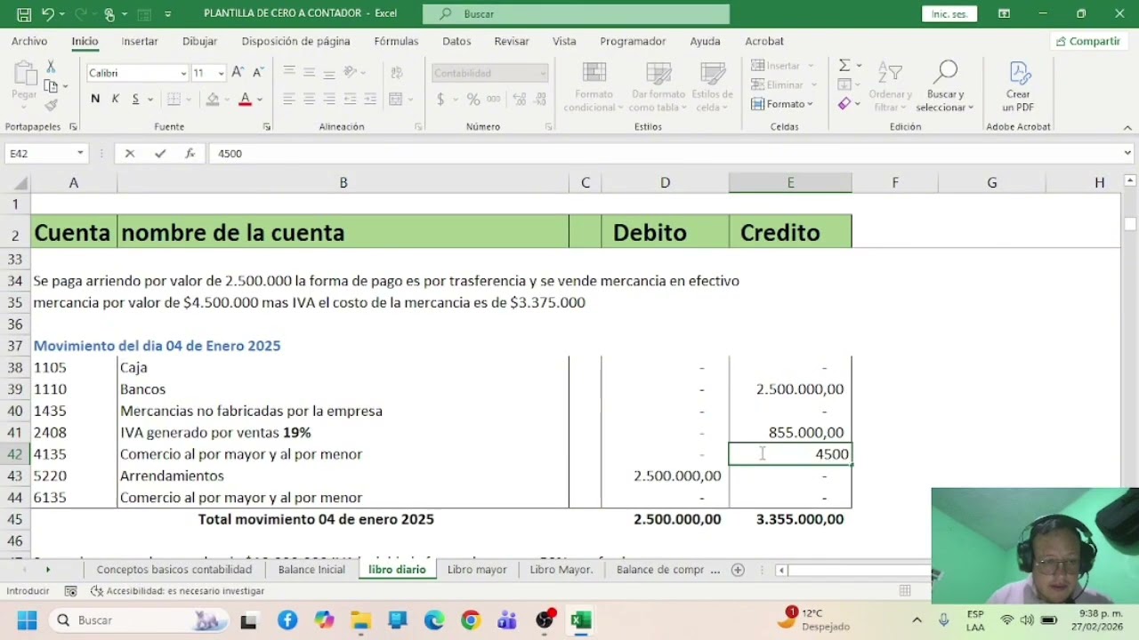Click the Copy icon in Portapapeles
Image resolution: width=1139 pixels, height=640 pixels.
click(x=51, y=86)
